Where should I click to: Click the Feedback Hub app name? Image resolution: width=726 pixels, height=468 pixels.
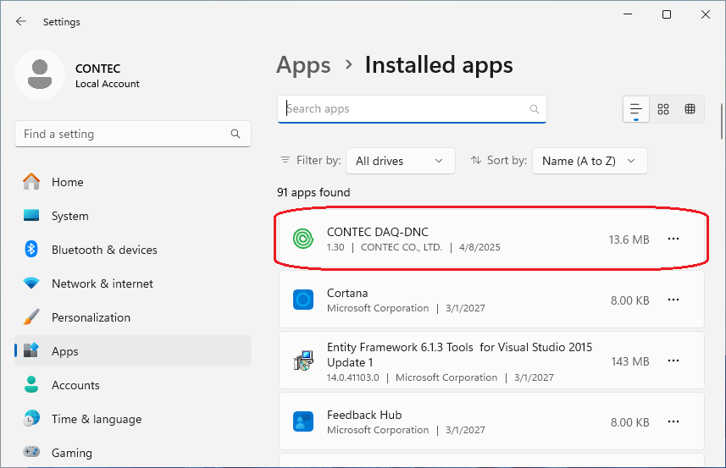pos(364,415)
